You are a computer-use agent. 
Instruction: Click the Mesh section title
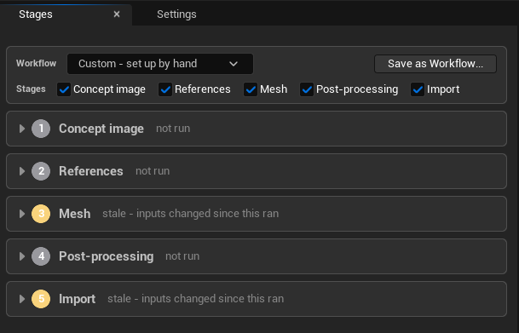(75, 214)
